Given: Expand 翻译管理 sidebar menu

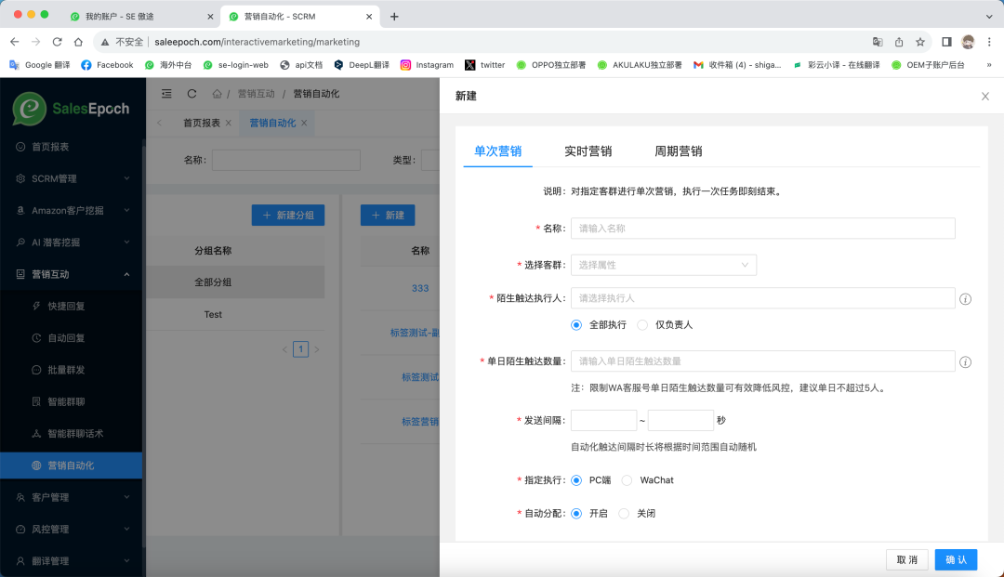Looking at the screenshot, I should [72, 561].
